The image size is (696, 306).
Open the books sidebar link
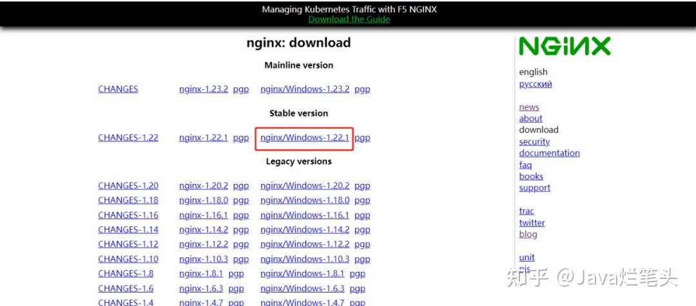(x=531, y=176)
